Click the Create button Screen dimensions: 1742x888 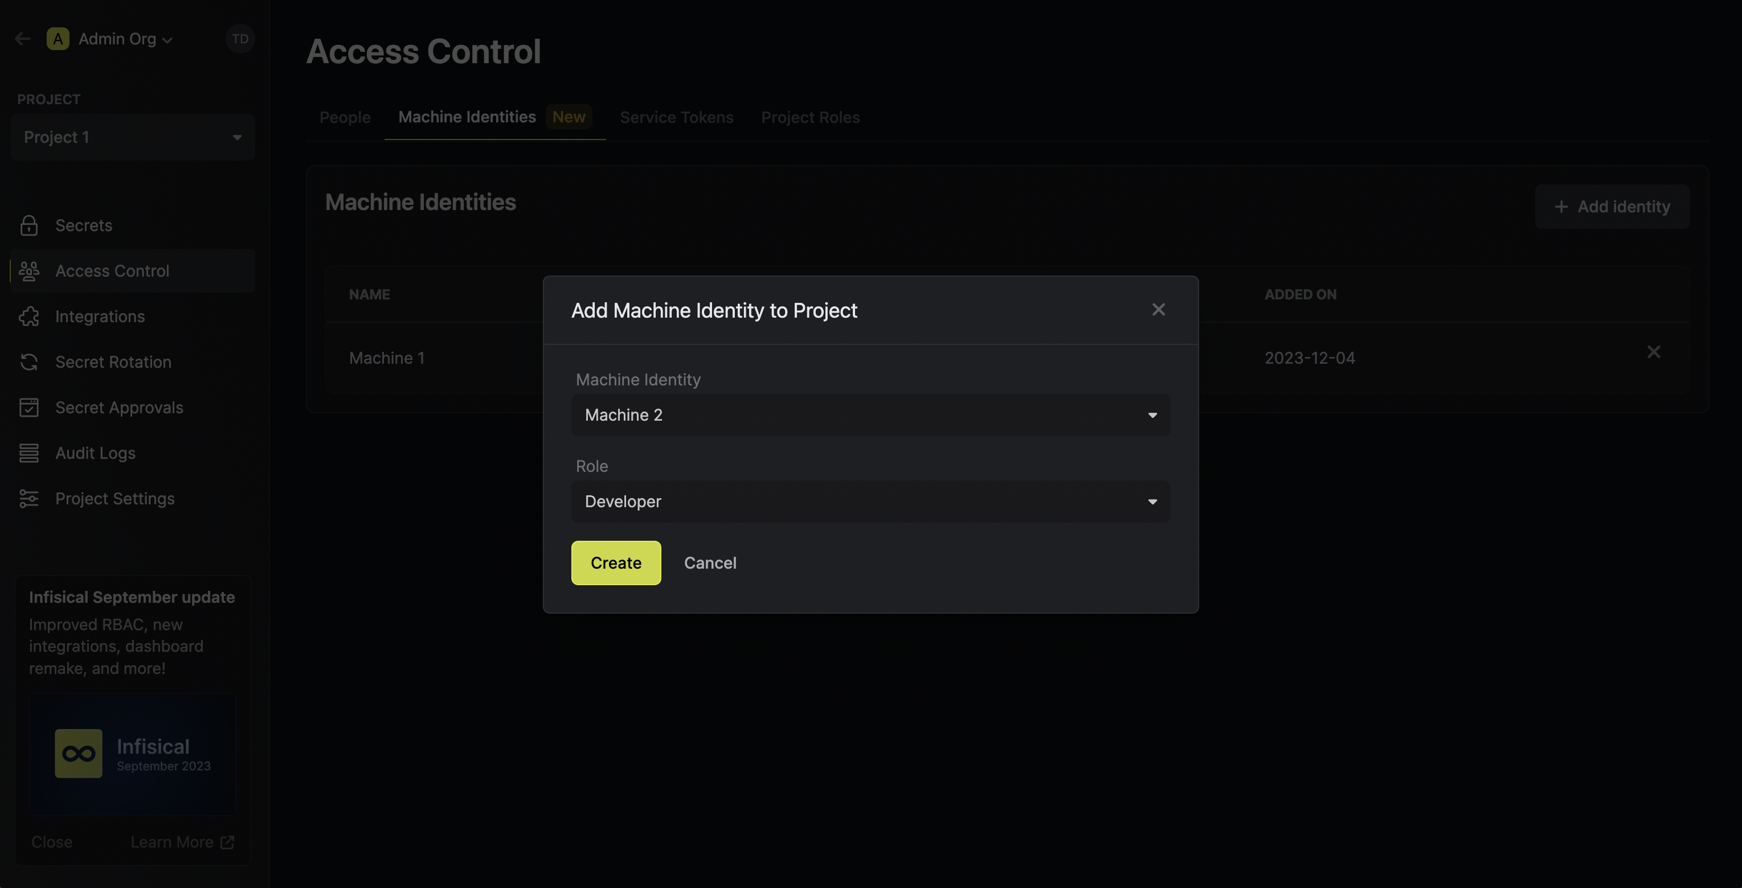(x=616, y=563)
